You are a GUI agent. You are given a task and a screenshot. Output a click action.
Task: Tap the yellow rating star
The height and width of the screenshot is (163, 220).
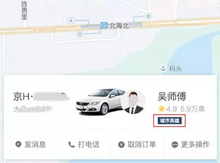click(x=161, y=109)
